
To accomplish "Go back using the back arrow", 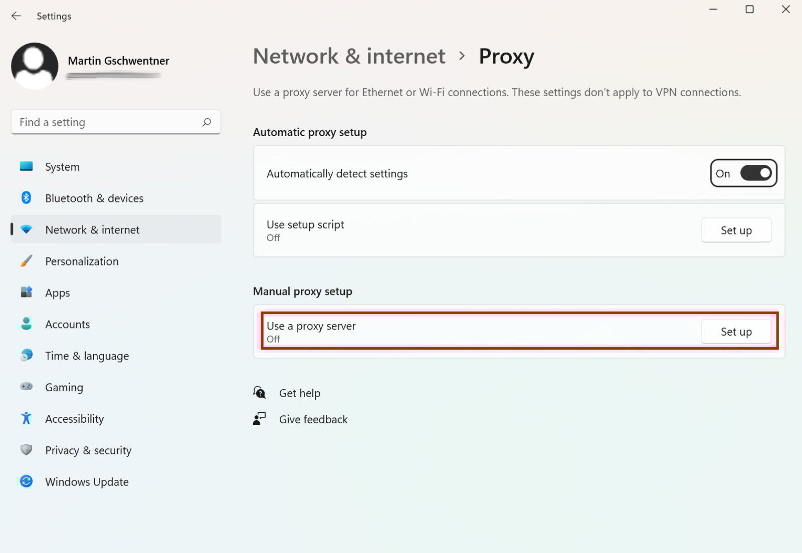I will (x=16, y=16).
